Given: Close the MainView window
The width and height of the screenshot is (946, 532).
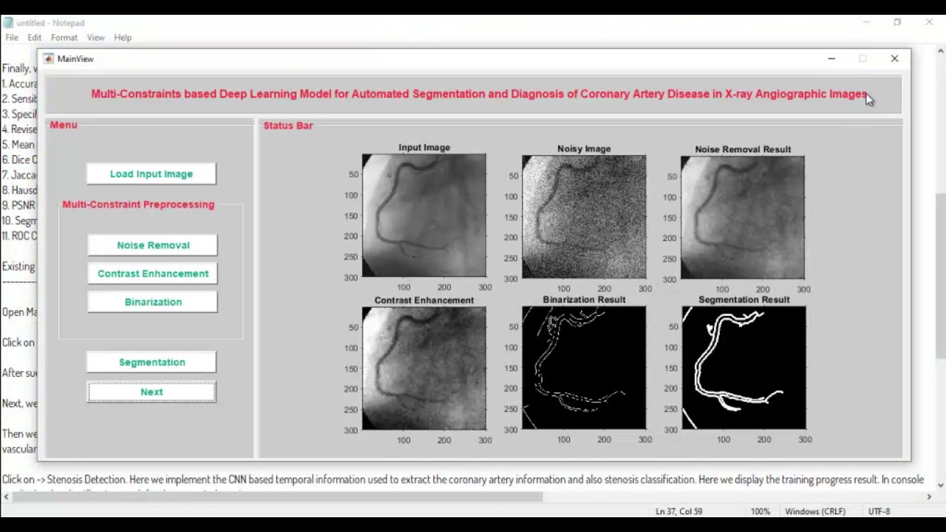Looking at the screenshot, I should point(894,58).
